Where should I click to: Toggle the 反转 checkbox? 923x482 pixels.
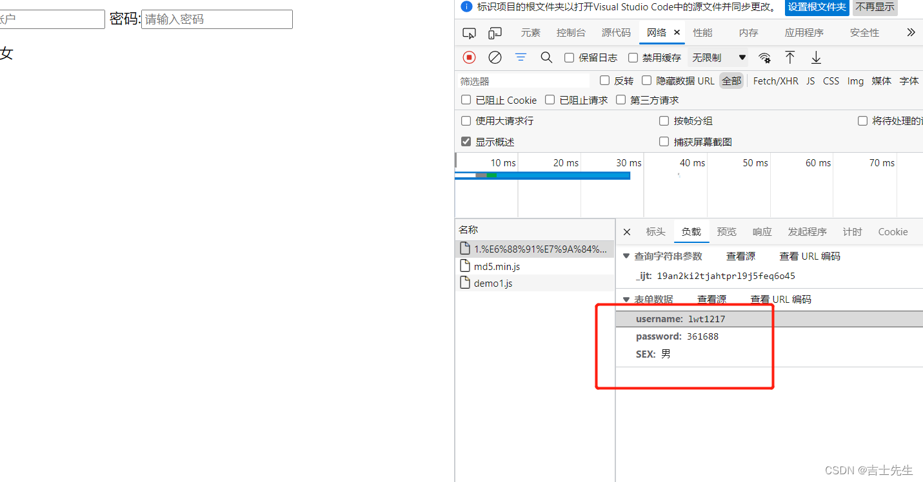(604, 81)
